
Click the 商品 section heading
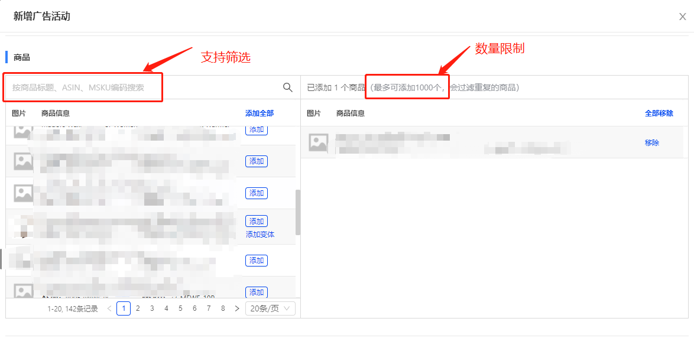click(22, 57)
